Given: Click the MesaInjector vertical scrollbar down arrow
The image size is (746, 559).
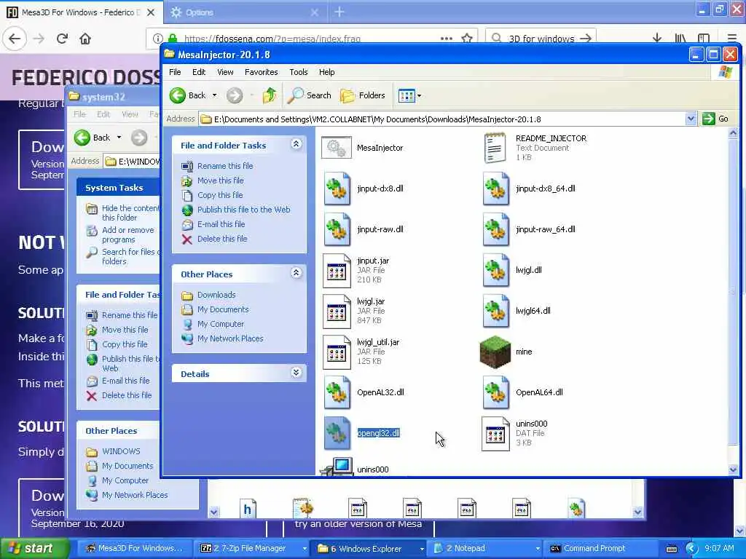Looking at the screenshot, I should click(x=733, y=469).
